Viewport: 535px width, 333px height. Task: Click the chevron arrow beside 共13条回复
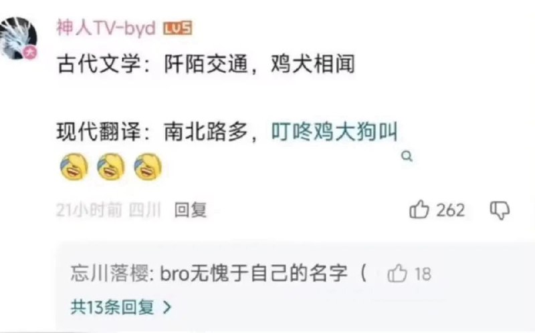click(x=167, y=308)
